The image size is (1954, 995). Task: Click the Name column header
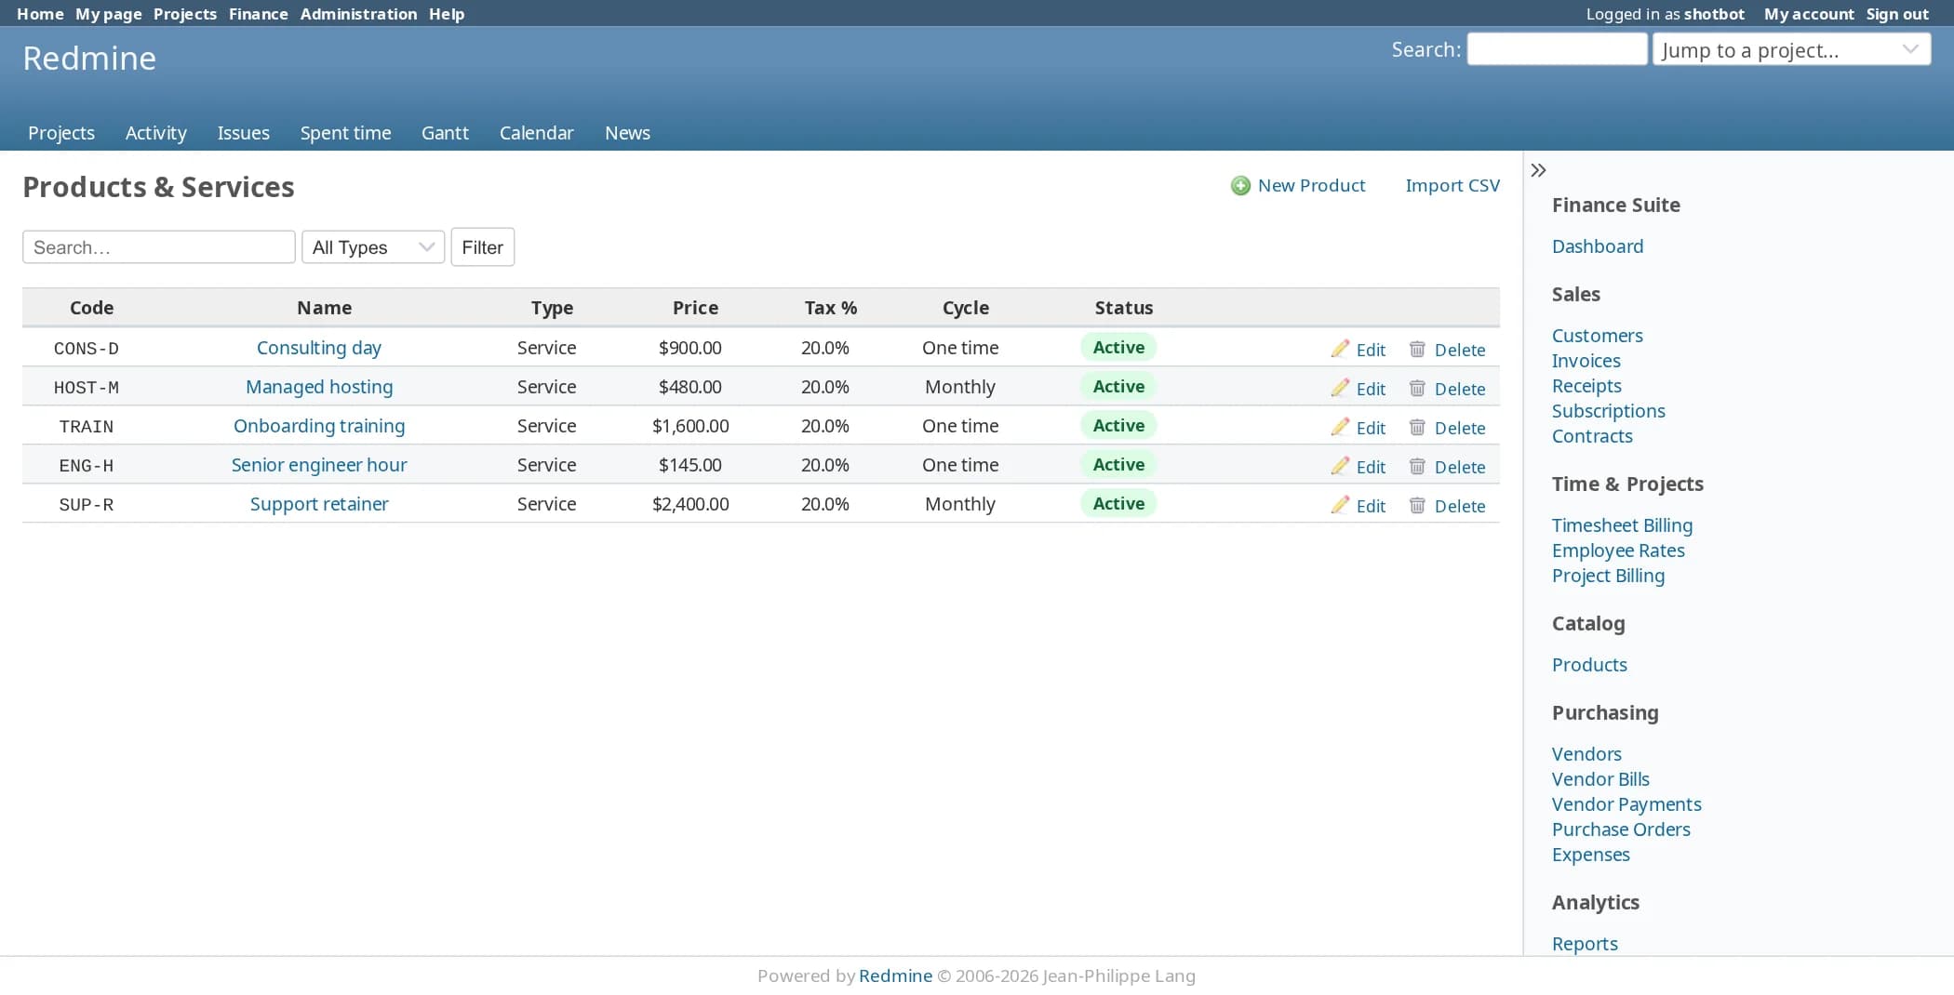point(324,308)
